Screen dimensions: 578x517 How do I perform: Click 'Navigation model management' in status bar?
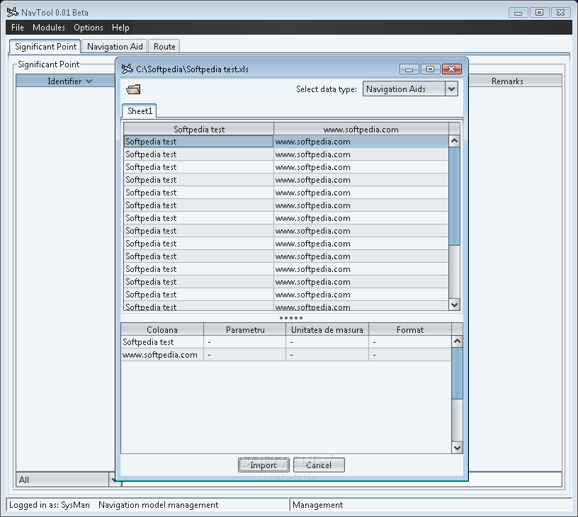158,505
